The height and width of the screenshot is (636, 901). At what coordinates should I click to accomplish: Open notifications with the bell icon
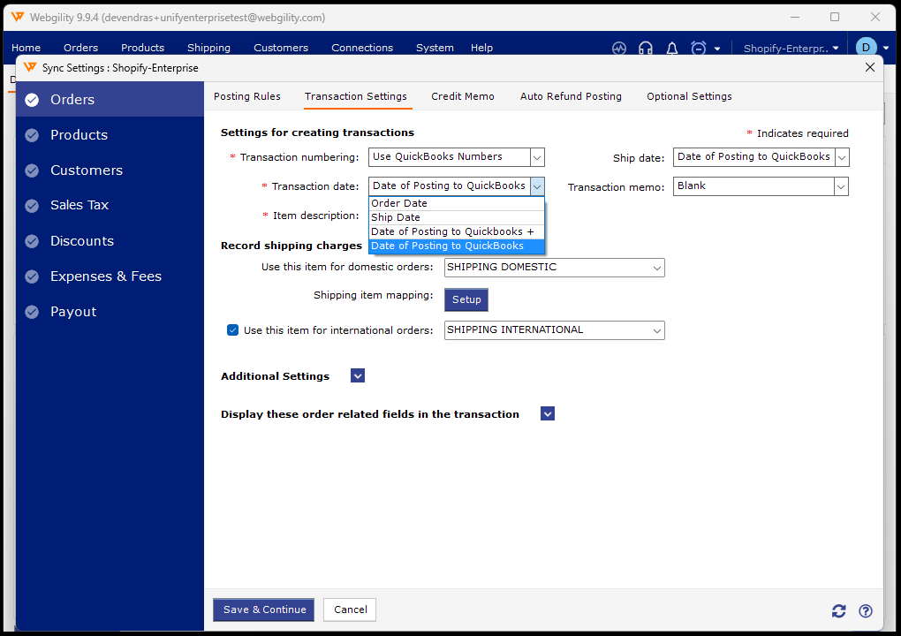[x=672, y=49]
